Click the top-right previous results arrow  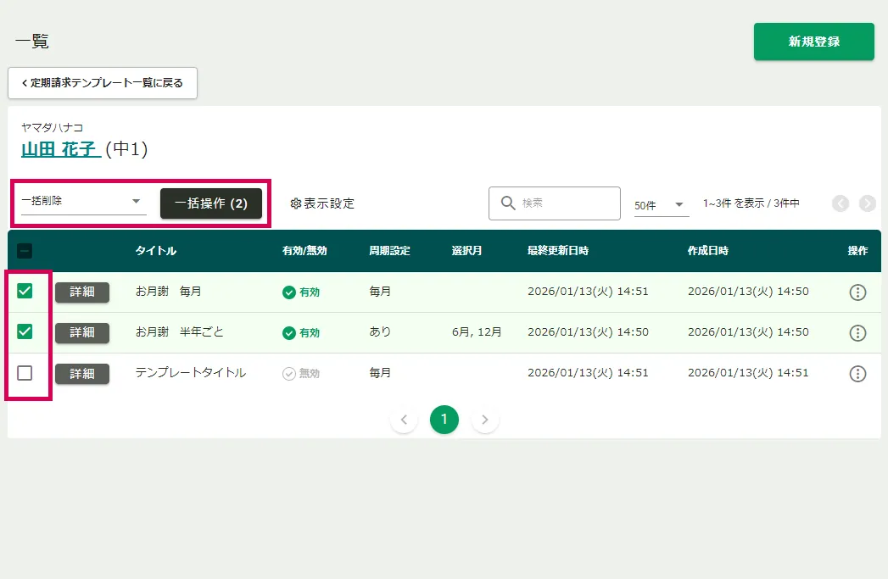click(x=841, y=203)
